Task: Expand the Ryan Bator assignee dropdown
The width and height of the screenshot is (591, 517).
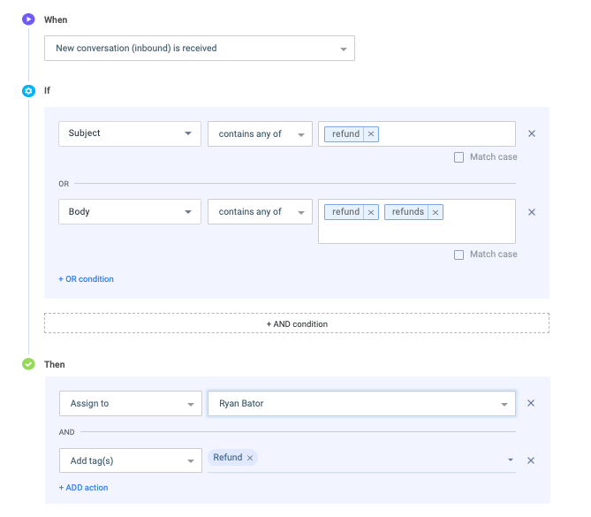Action: 361,404
